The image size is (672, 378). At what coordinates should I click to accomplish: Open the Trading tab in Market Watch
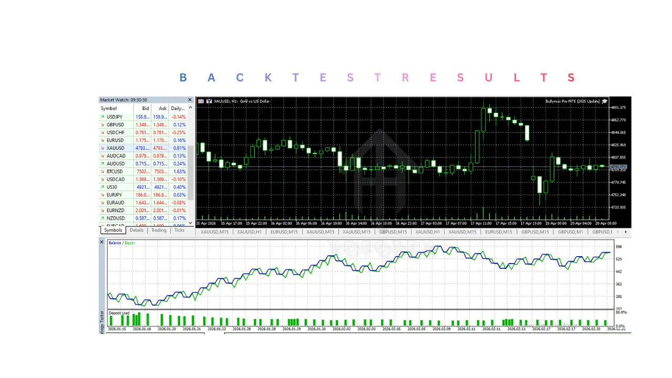pyautogui.click(x=159, y=230)
